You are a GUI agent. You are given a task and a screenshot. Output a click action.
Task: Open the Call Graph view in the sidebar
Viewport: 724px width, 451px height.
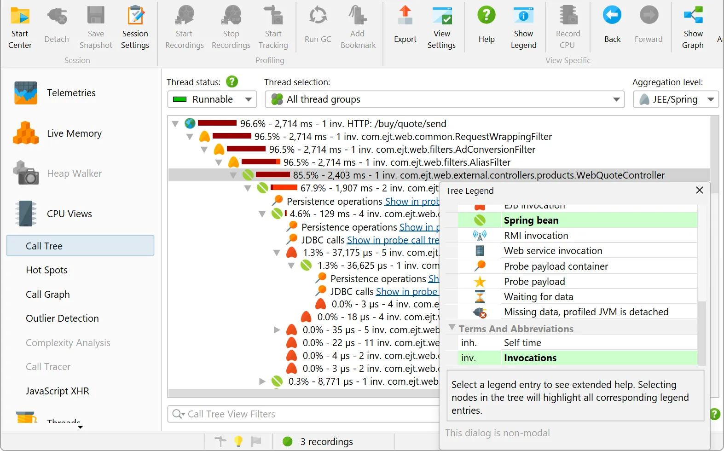(x=48, y=295)
